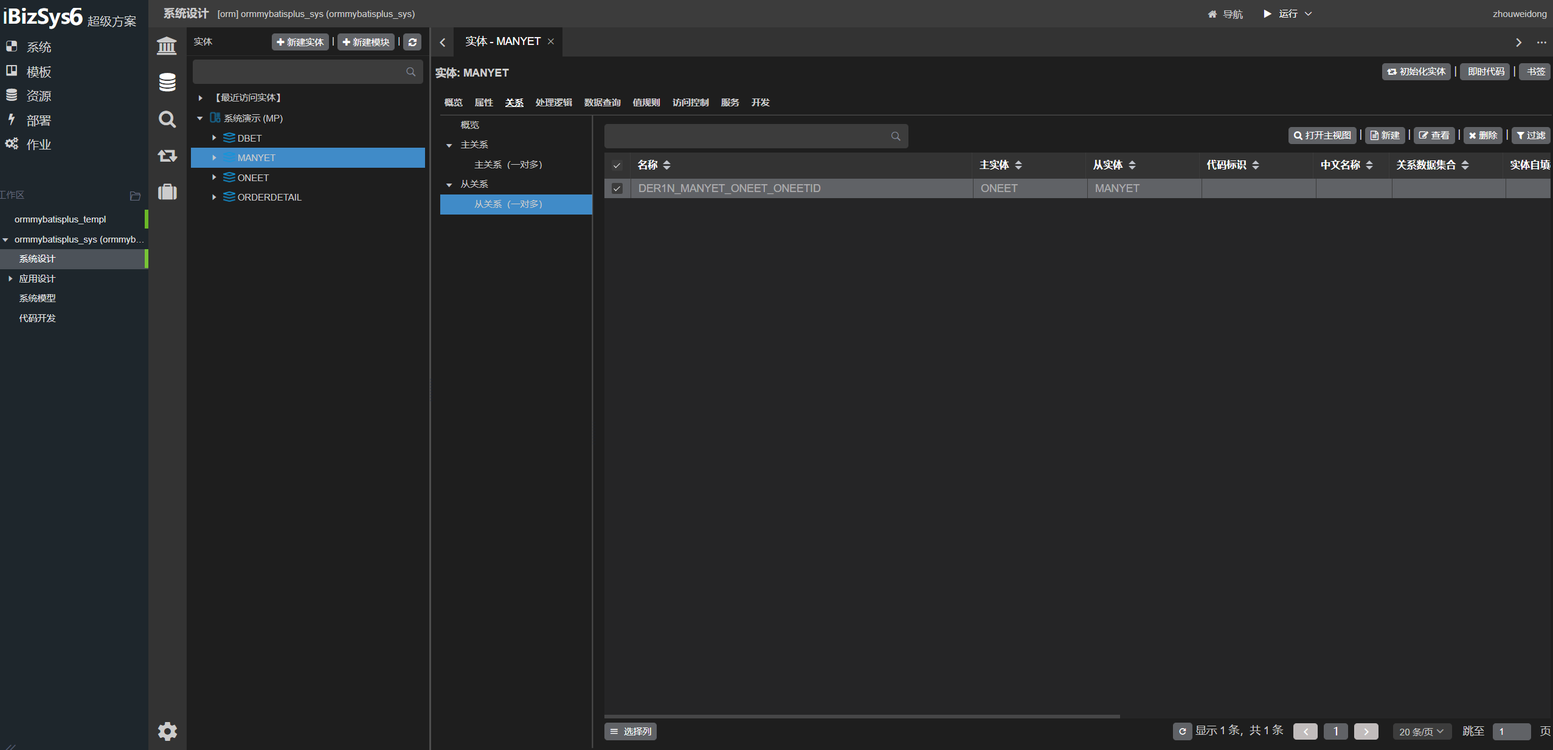Click the 初始化实体 button
This screenshot has height=750, width=1553.
point(1416,72)
